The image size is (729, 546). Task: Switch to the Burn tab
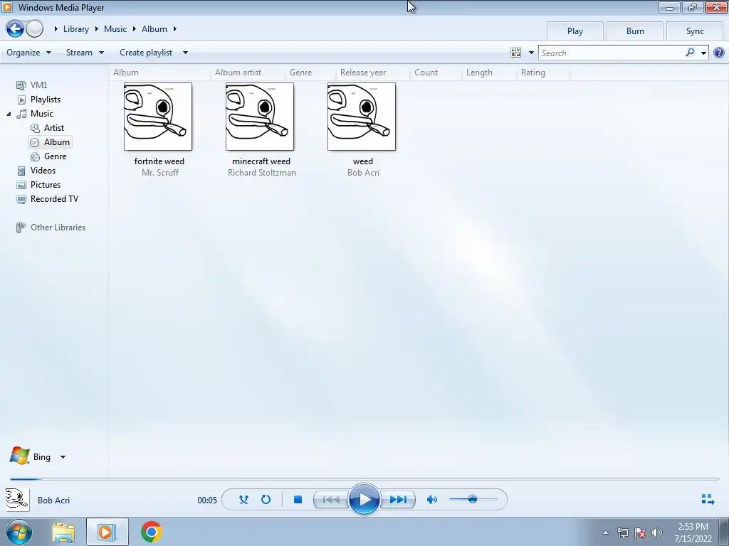635,31
